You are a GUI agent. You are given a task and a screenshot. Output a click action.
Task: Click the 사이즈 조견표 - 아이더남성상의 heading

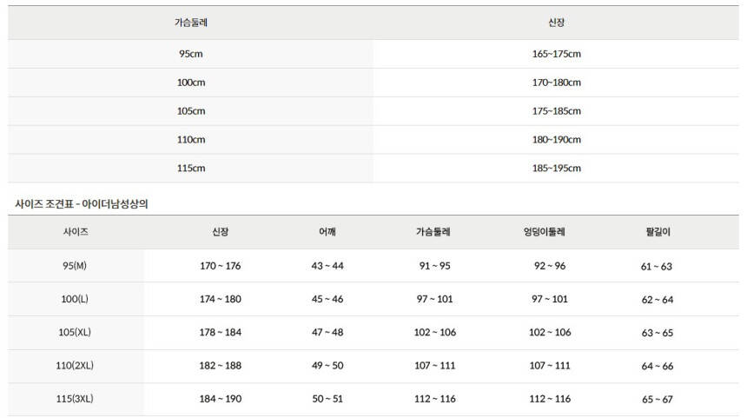coord(83,204)
